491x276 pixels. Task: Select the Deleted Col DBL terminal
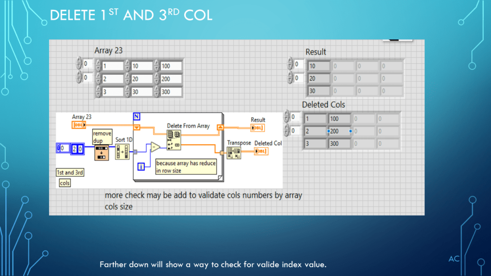[261, 151]
